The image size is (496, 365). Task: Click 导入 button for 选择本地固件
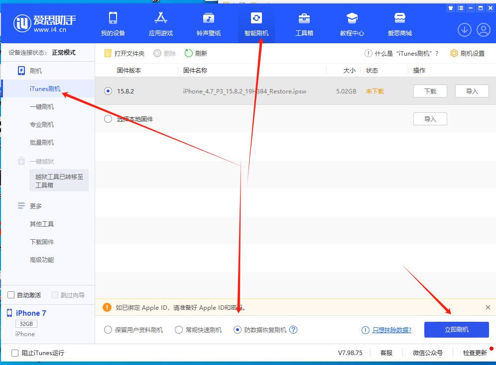[430, 119]
